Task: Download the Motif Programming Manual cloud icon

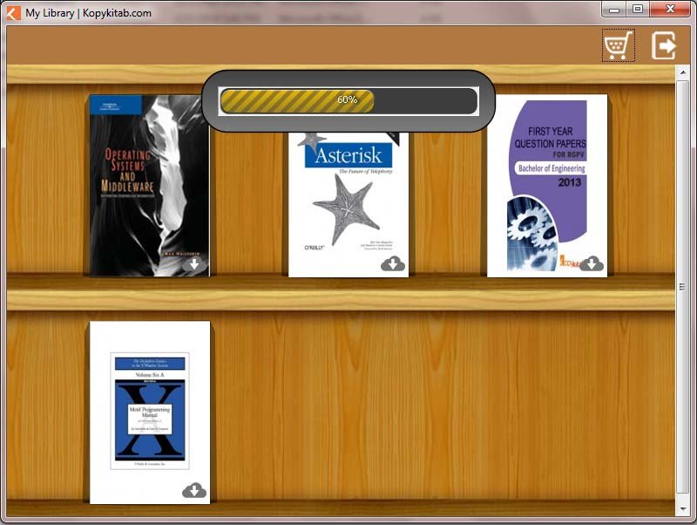Action: click(194, 490)
